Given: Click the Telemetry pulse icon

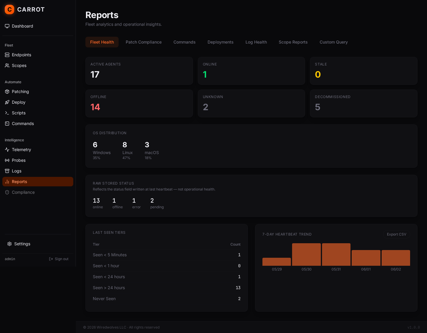Looking at the screenshot, I should 7,150.
